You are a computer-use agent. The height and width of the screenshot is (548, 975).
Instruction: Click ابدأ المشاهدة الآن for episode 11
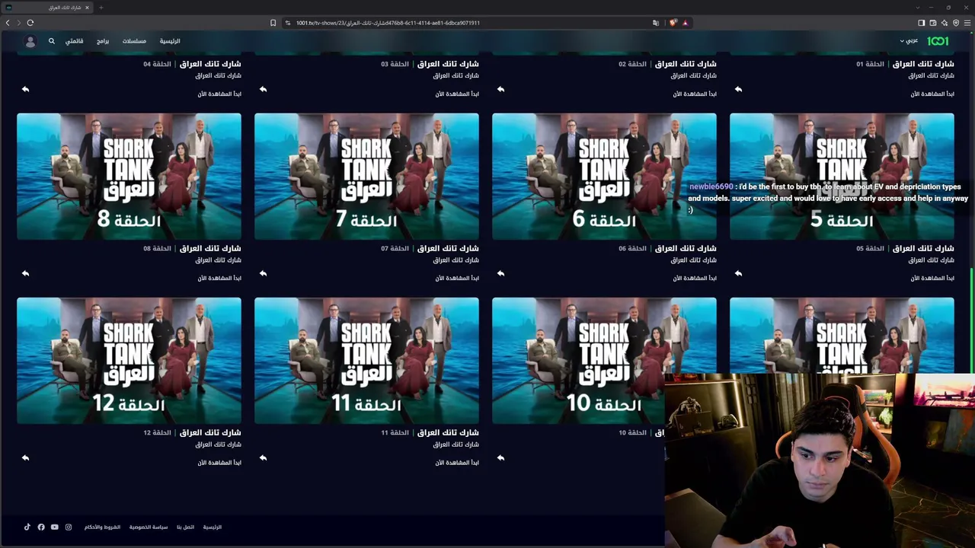pos(457,462)
